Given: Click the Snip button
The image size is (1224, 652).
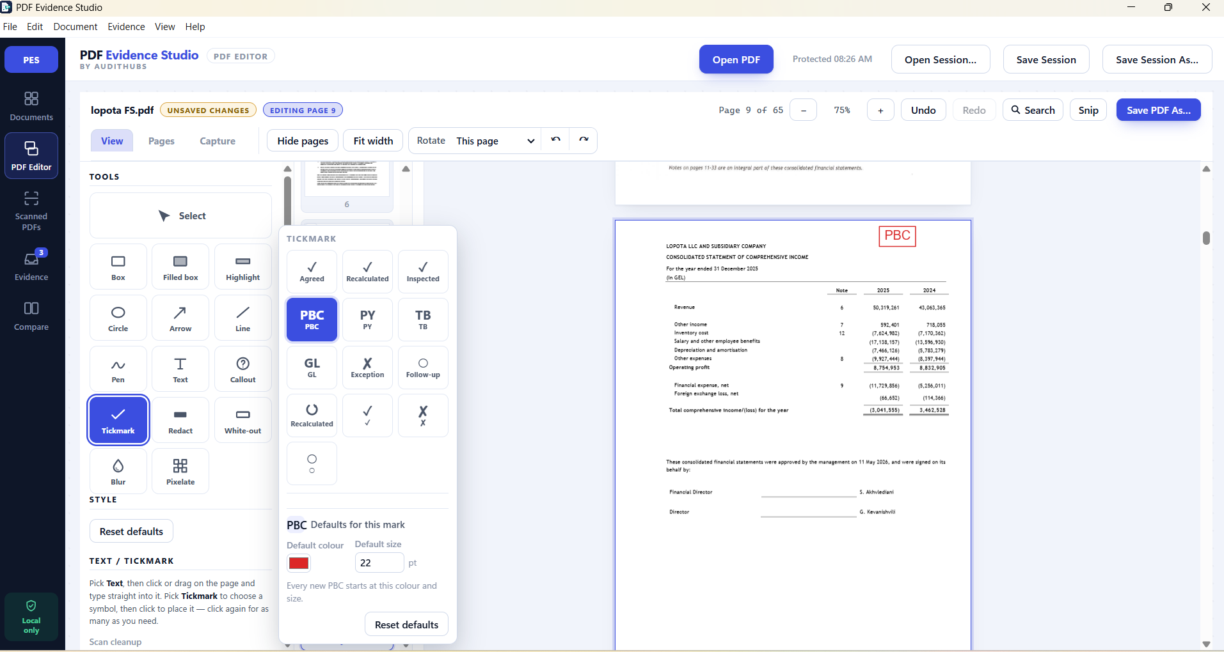Looking at the screenshot, I should [x=1088, y=110].
